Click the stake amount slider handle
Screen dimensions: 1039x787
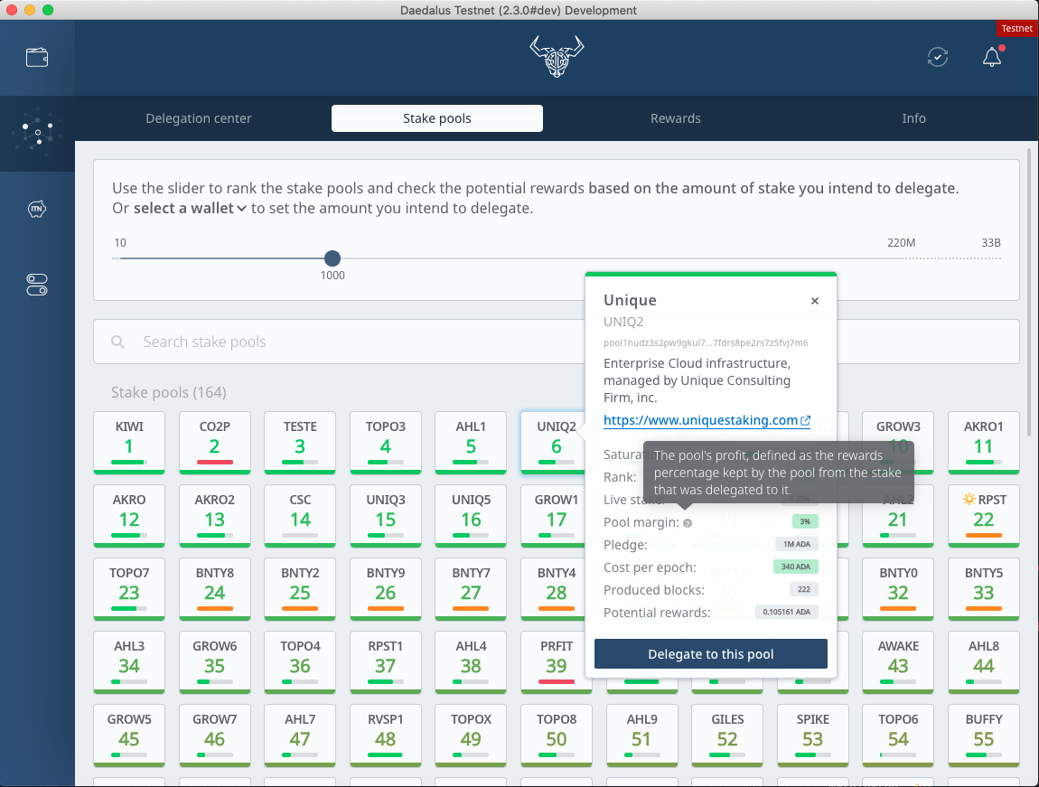332,258
